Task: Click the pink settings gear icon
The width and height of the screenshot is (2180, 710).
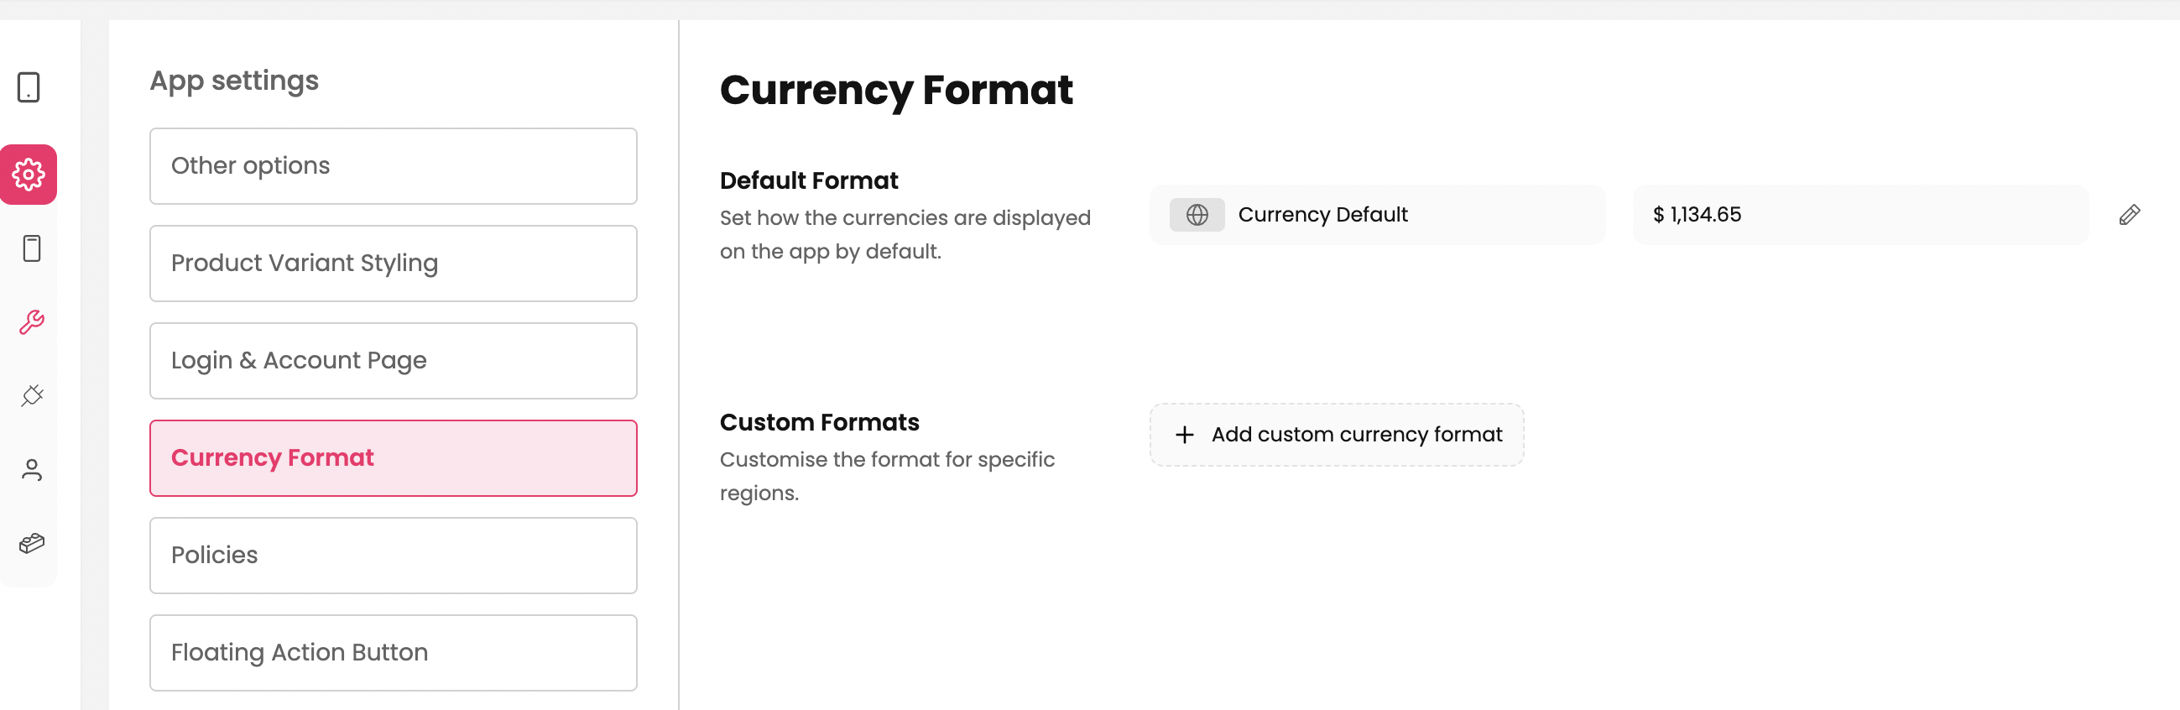Action: point(29,175)
